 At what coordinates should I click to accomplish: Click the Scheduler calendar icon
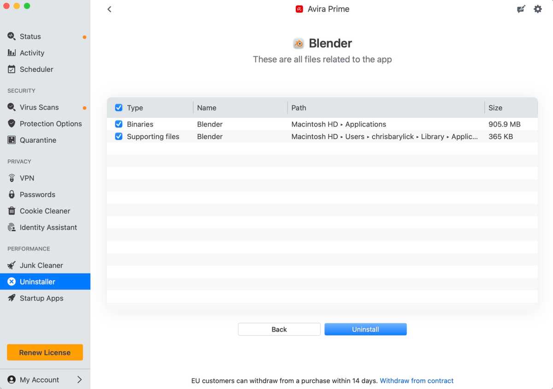tap(12, 69)
